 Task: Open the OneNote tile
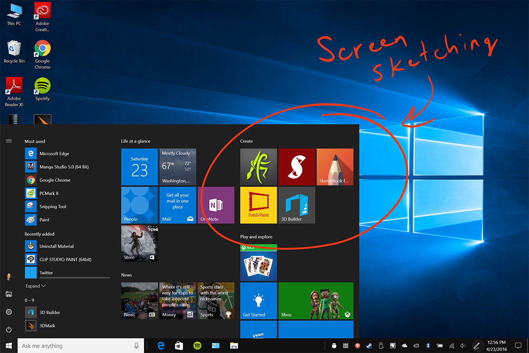(216, 205)
